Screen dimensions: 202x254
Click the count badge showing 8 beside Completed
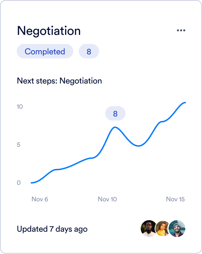[x=89, y=51]
